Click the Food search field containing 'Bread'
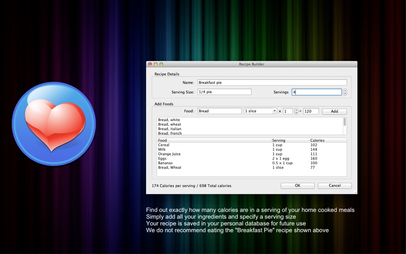 point(219,111)
